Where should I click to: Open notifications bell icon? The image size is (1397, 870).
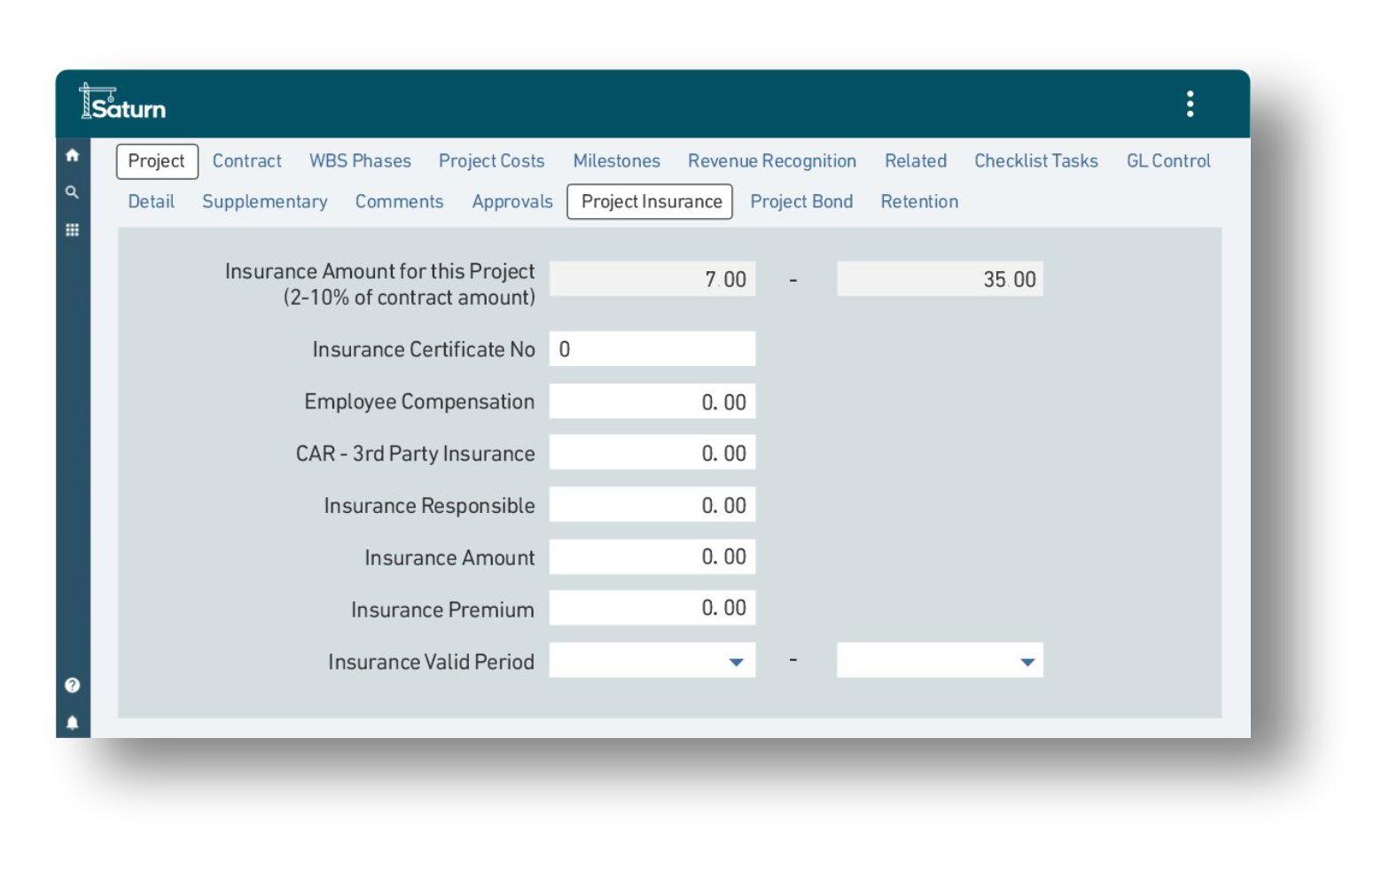[x=73, y=723]
